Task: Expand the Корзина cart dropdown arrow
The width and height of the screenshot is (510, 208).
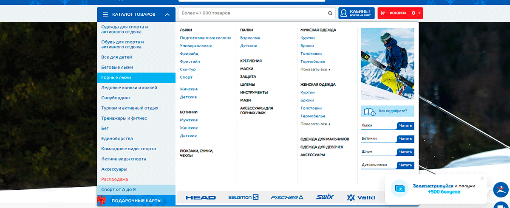Action: click(419, 13)
